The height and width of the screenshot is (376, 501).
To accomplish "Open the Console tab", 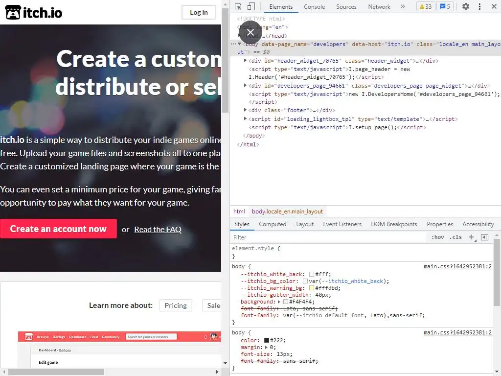I will [315, 7].
